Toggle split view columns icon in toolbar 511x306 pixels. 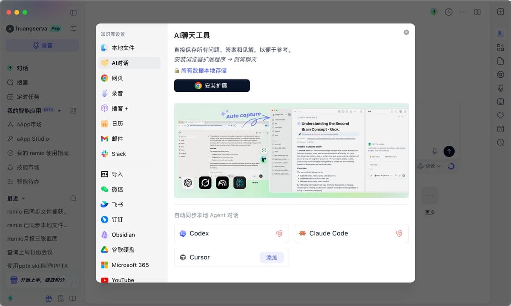click(478, 12)
